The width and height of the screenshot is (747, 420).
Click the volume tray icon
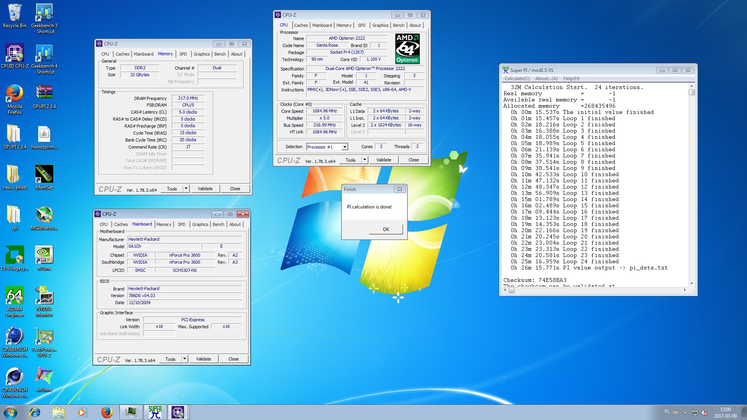[704, 413]
